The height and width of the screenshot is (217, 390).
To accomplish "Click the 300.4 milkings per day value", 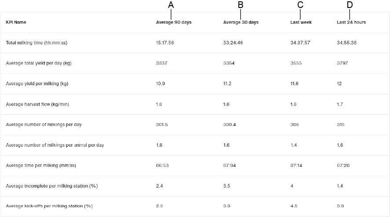I will click(x=230, y=125).
